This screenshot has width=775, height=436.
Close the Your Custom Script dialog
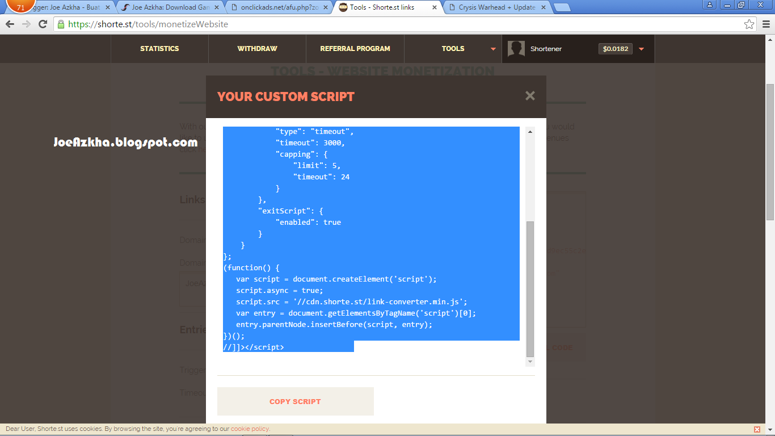pyautogui.click(x=530, y=96)
